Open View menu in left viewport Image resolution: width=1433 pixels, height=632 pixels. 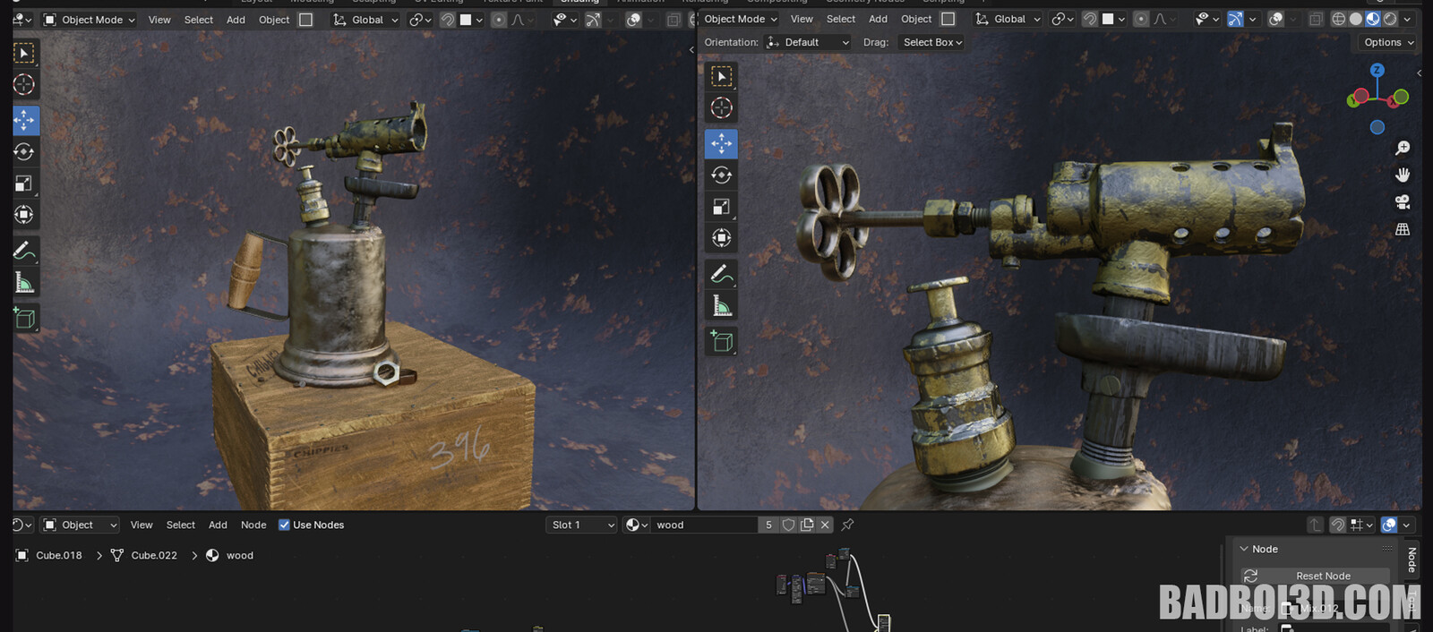tap(159, 20)
